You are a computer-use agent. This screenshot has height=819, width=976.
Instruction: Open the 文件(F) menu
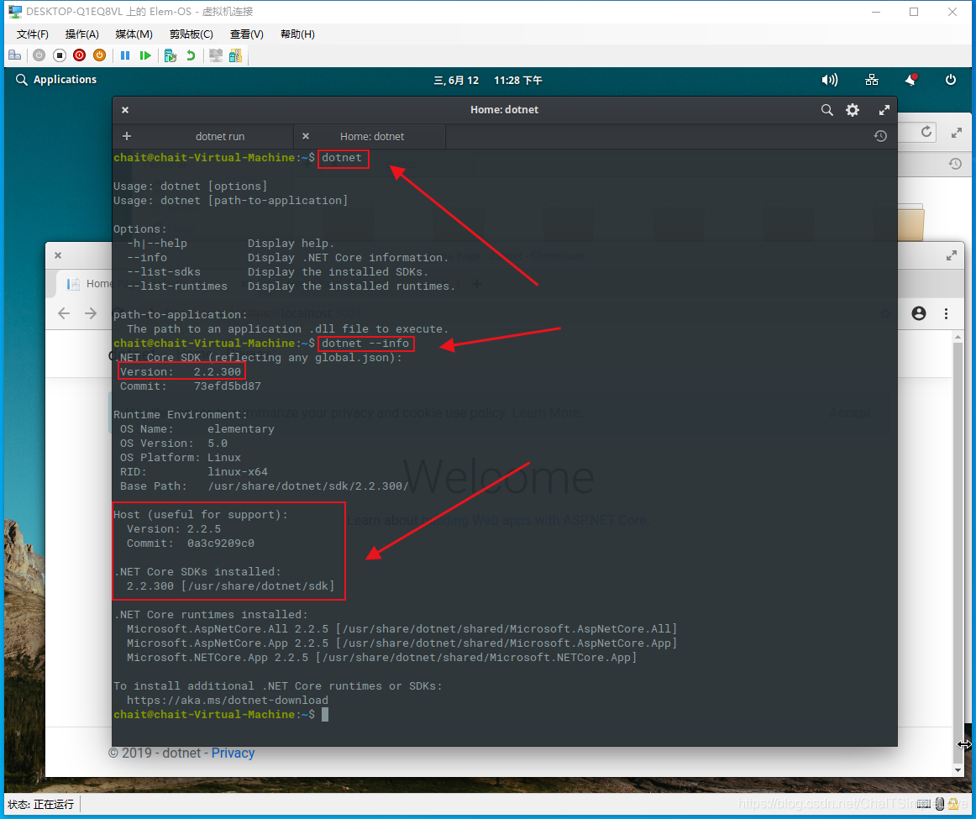pyautogui.click(x=33, y=34)
